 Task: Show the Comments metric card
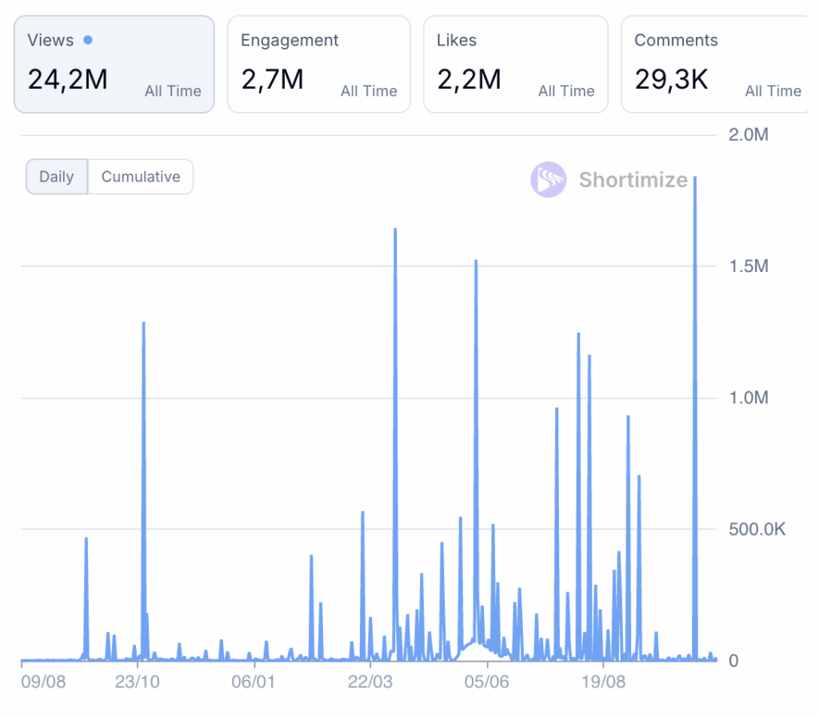coord(714,64)
